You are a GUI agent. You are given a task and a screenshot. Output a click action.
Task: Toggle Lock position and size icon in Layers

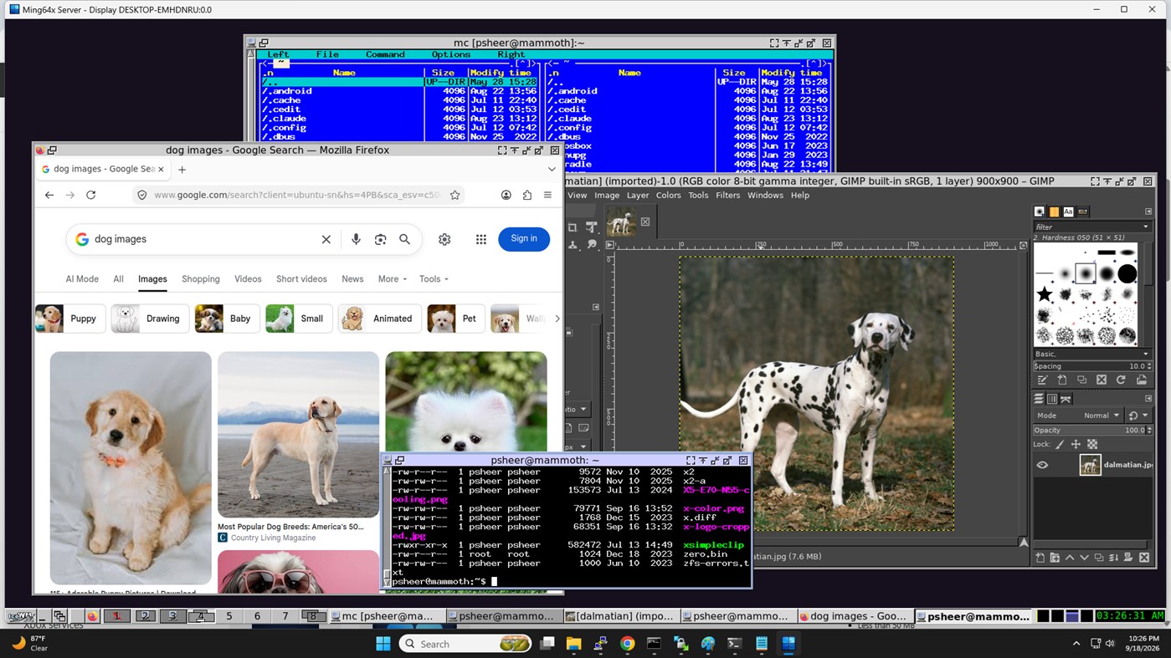1076,444
